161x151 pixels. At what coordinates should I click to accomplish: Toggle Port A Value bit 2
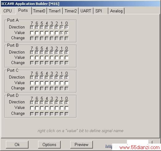click(x=57, y=33)
